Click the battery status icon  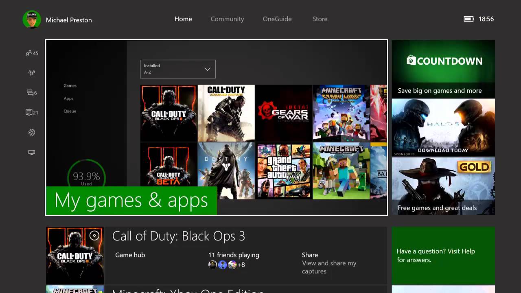click(469, 19)
